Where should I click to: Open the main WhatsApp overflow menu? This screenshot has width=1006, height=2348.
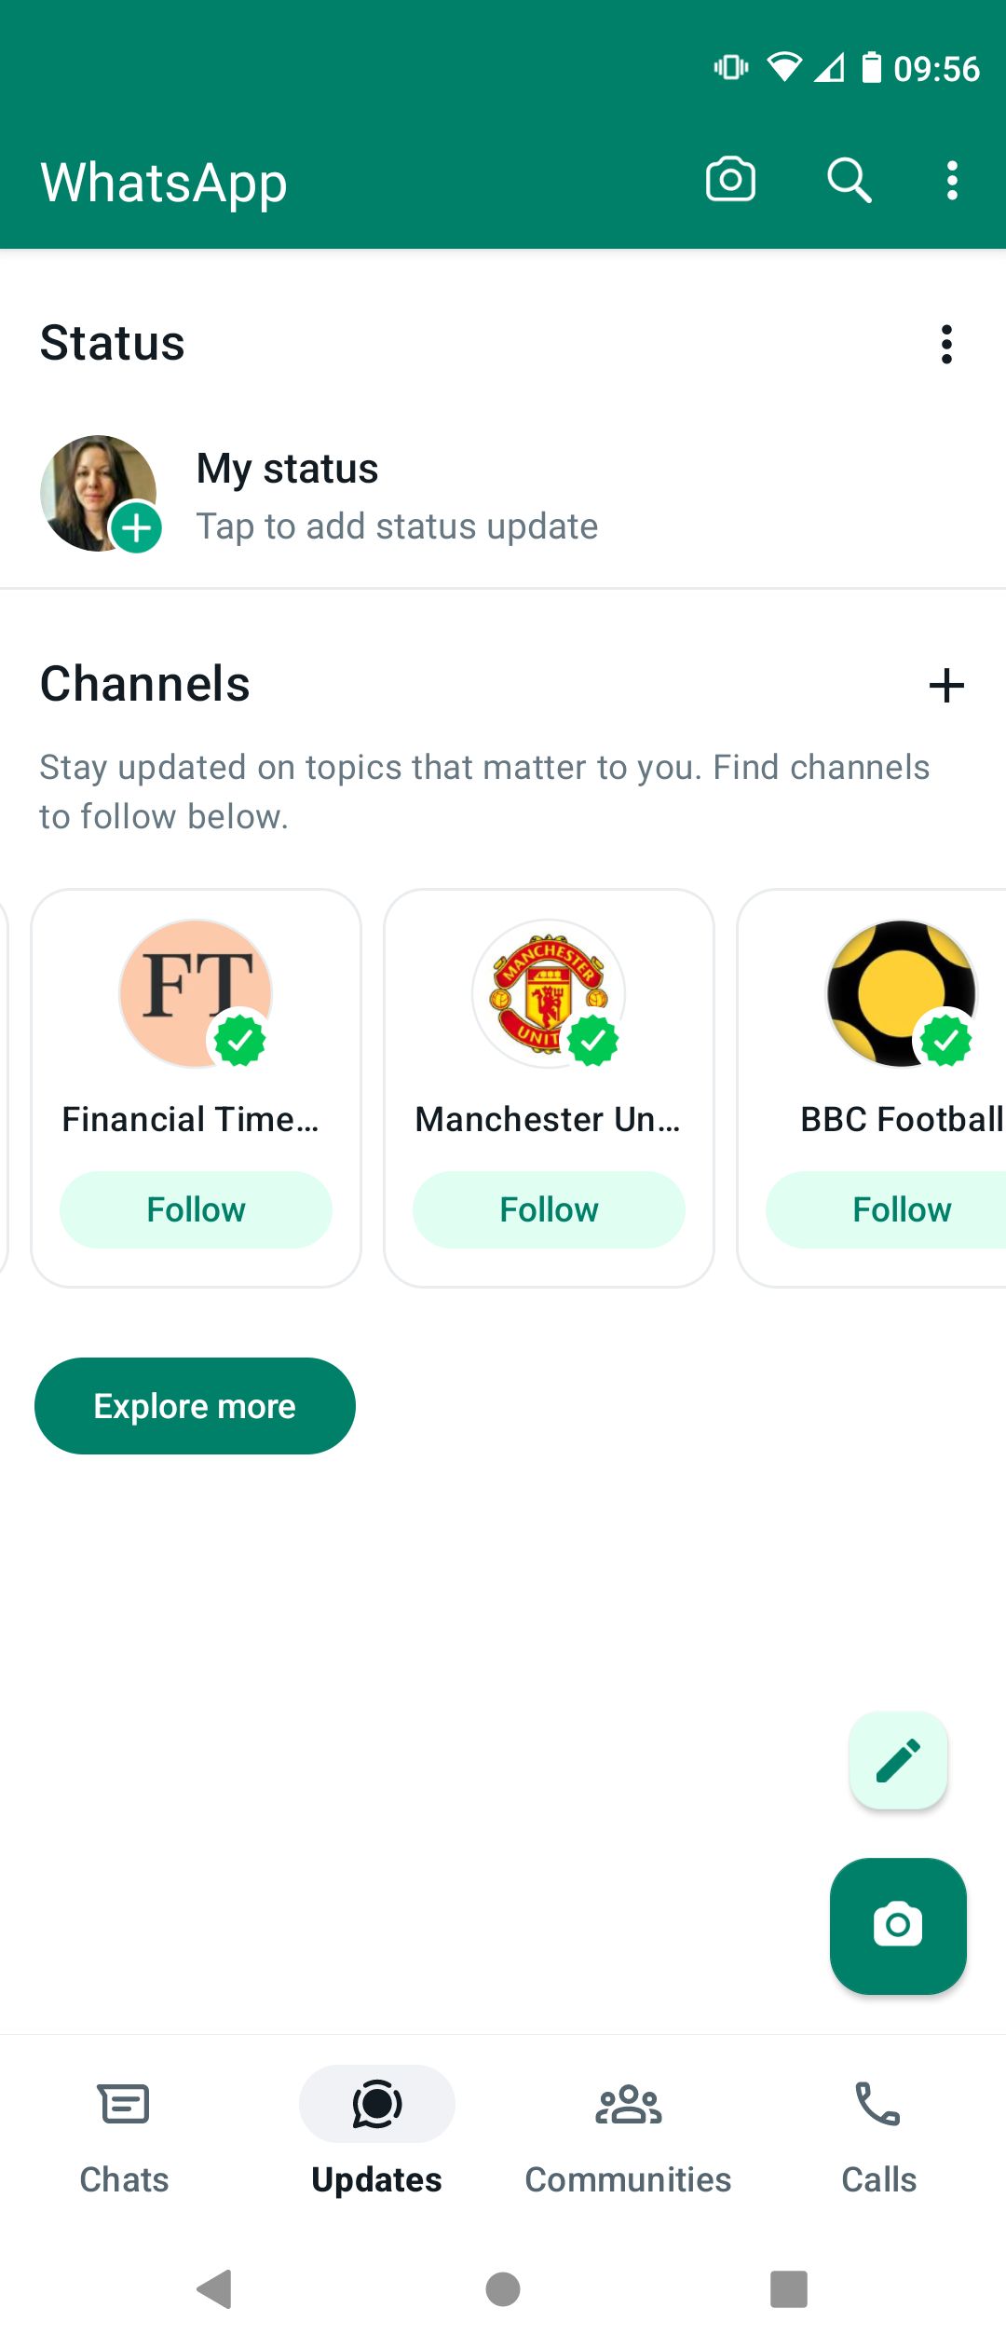click(951, 180)
